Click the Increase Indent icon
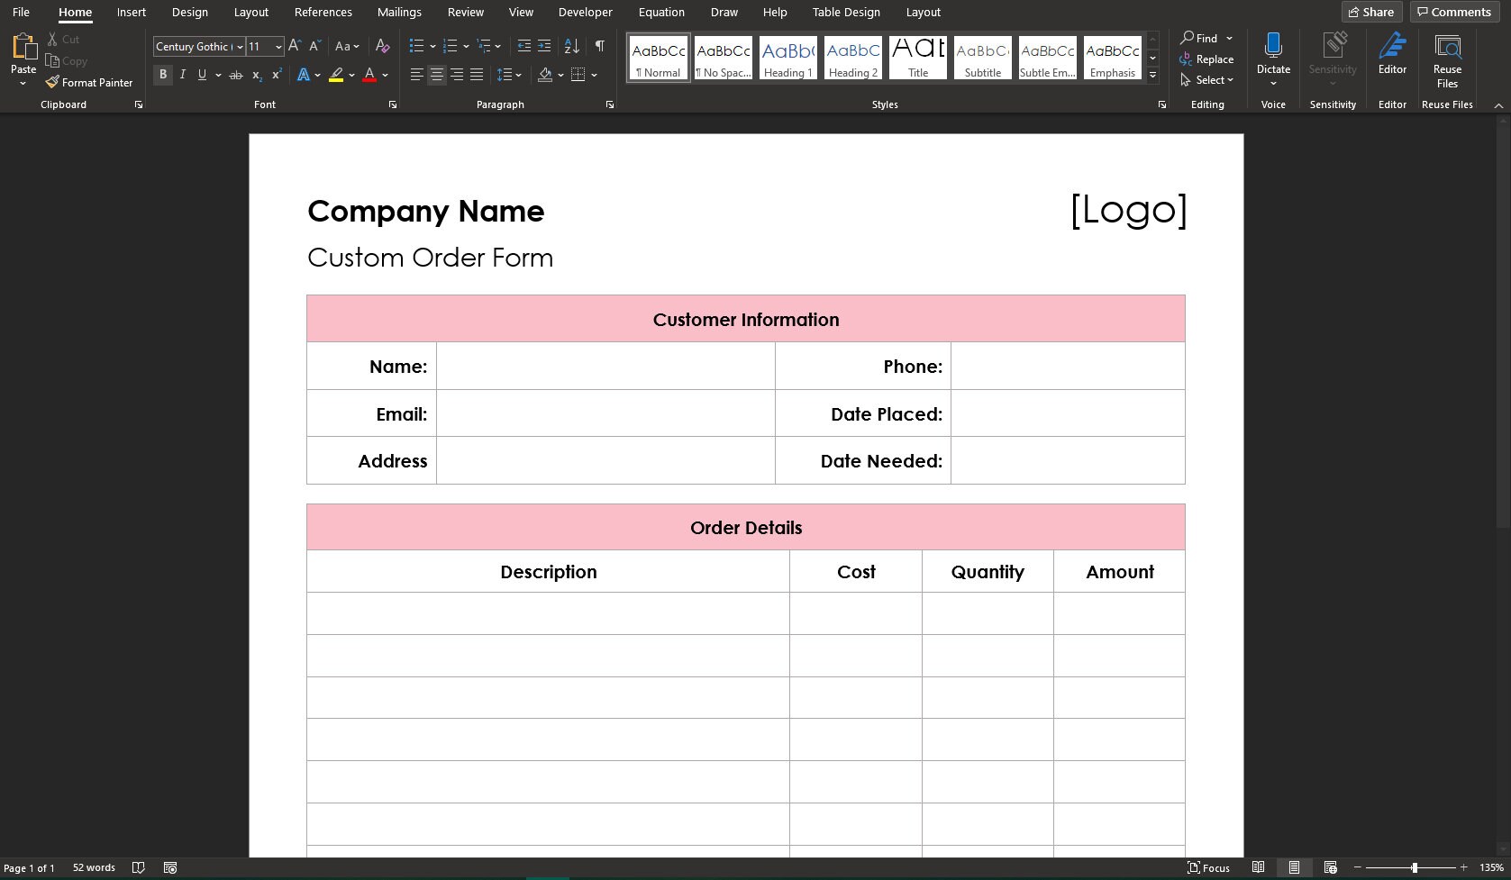The height and width of the screenshot is (880, 1511). (x=544, y=45)
